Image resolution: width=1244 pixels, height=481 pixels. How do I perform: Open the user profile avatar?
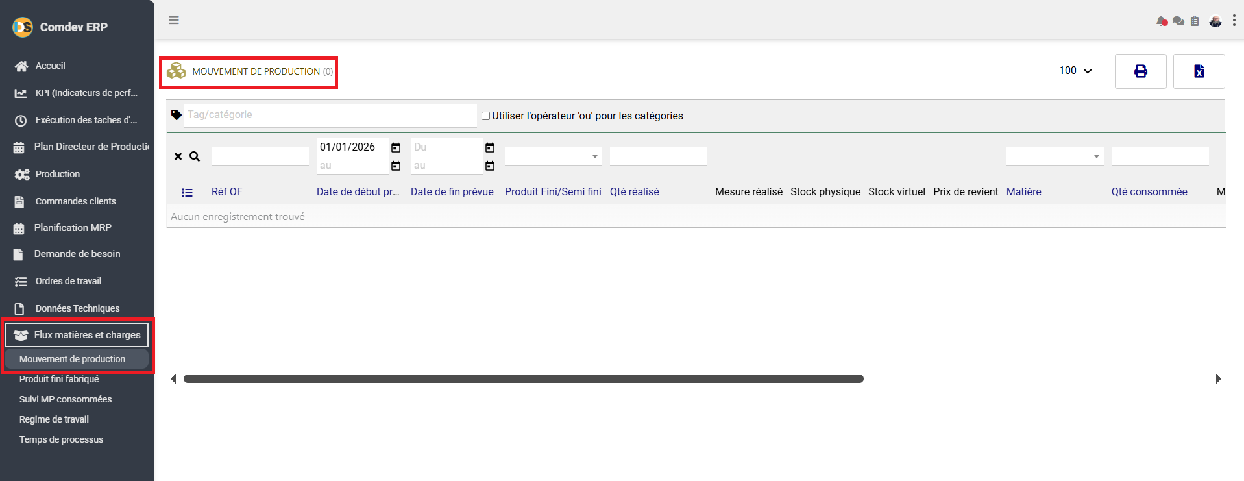pos(1215,21)
